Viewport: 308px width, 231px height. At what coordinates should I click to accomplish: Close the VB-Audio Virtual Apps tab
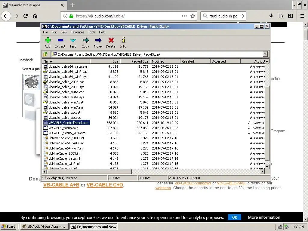pos(62,5)
